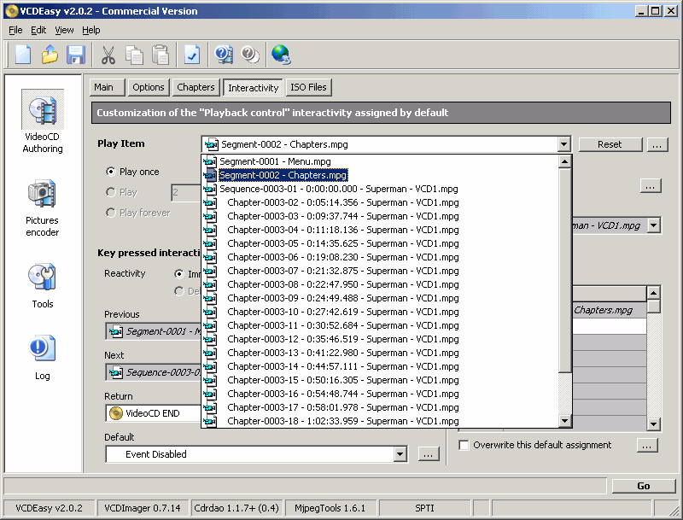Open the Edit menu
The height and width of the screenshot is (520, 683).
coord(38,30)
